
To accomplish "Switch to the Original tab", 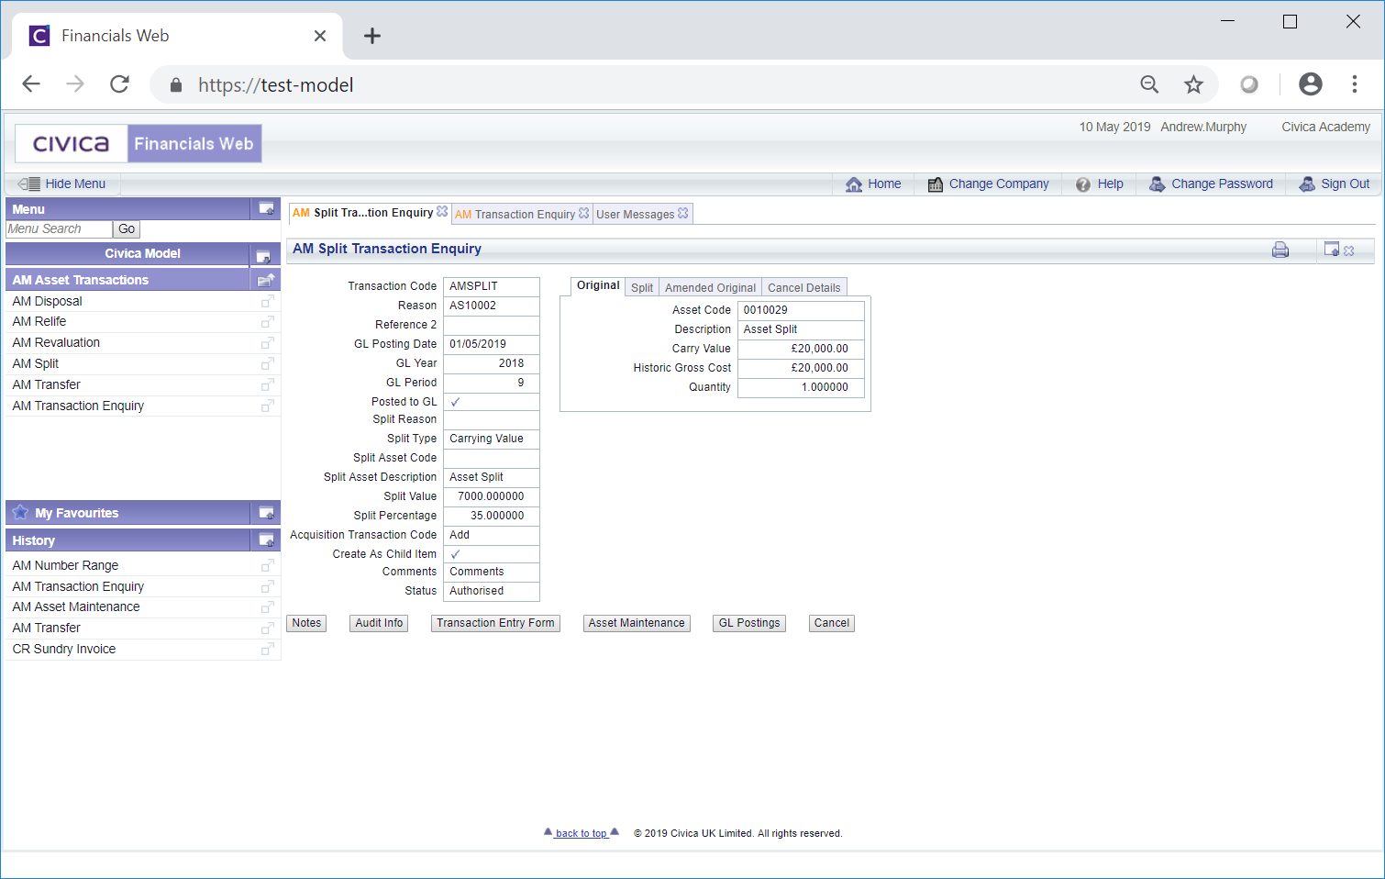I will pyautogui.click(x=598, y=286).
